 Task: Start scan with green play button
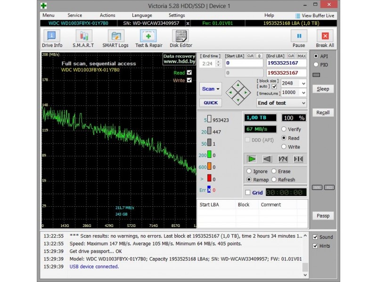pos(252,159)
